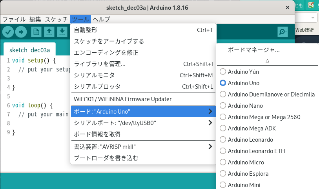The width and height of the screenshot is (319, 189).
Task: Switch to the sketch_dec03a tab
Action: pyautogui.click(x=29, y=50)
